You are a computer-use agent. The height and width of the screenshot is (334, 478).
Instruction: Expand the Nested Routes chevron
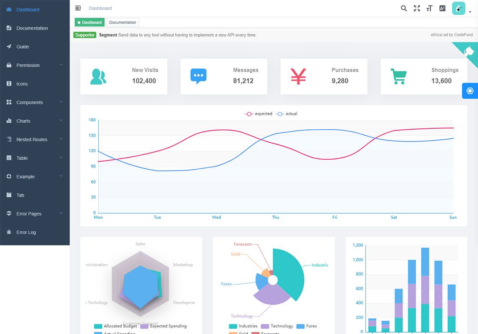pos(61,139)
